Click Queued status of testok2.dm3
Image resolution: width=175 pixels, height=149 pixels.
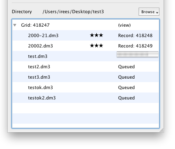pyautogui.click(x=126, y=98)
